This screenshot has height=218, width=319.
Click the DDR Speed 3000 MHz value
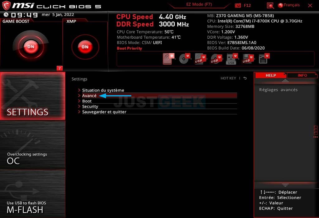point(174,24)
